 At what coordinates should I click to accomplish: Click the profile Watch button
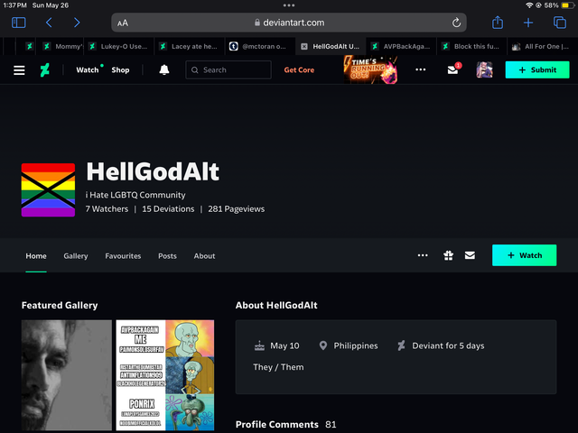click(524, 255)
